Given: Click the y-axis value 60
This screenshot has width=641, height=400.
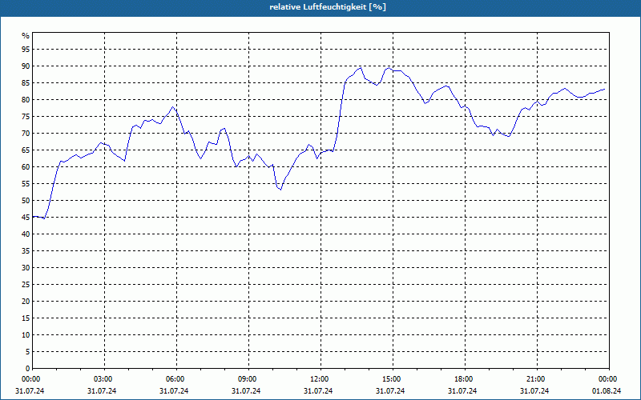Looking at the screenshot, I should click(26, 167).
